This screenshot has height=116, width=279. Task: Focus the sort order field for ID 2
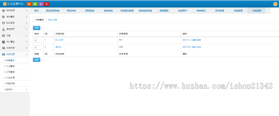[38, 47]
